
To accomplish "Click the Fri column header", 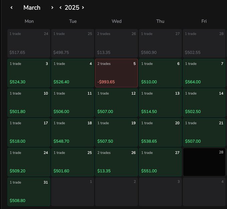I will point(204,21).
